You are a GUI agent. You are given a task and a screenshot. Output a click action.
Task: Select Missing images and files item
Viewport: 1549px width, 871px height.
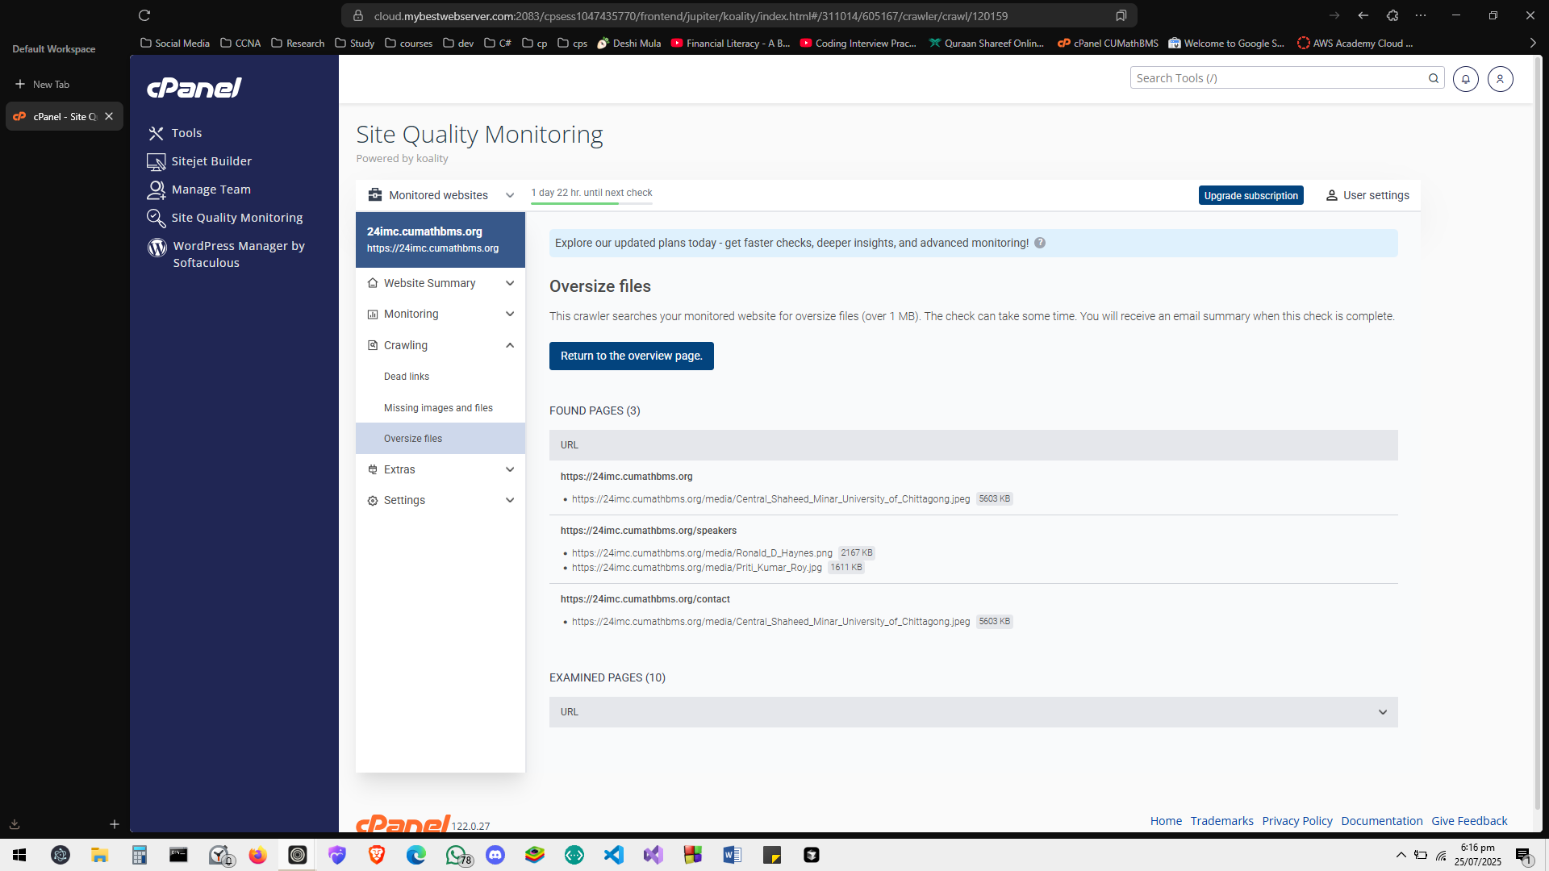pyautogui.click(x=438, y=408)
